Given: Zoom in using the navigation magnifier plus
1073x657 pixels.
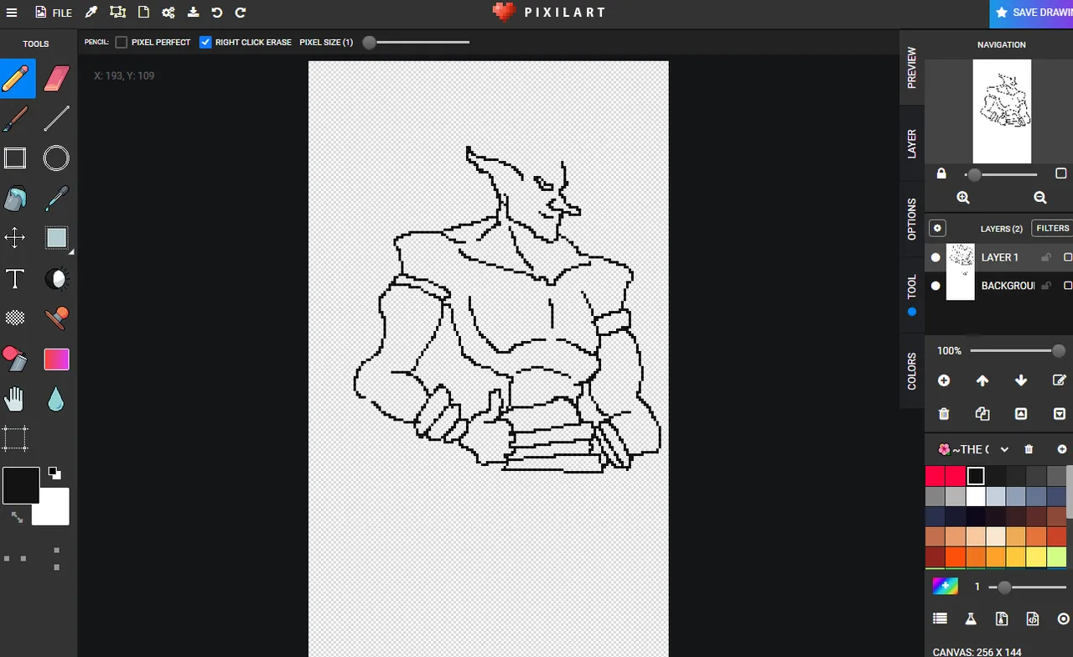Looking at the screenshot, I should pyautogui.click(x=963, y=198).
